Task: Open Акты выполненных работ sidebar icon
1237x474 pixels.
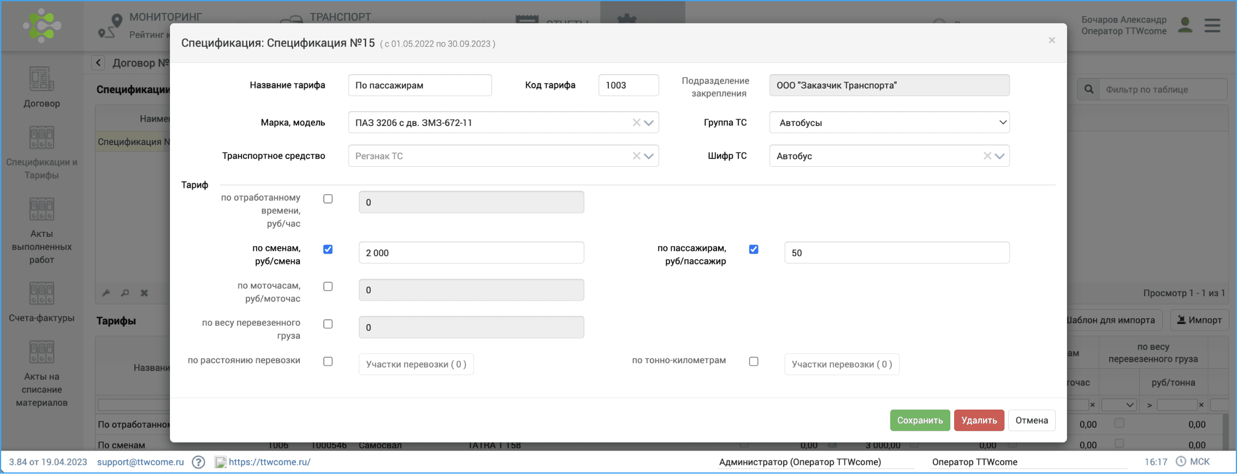Action: pyautogui.click(x=42, y=209)
